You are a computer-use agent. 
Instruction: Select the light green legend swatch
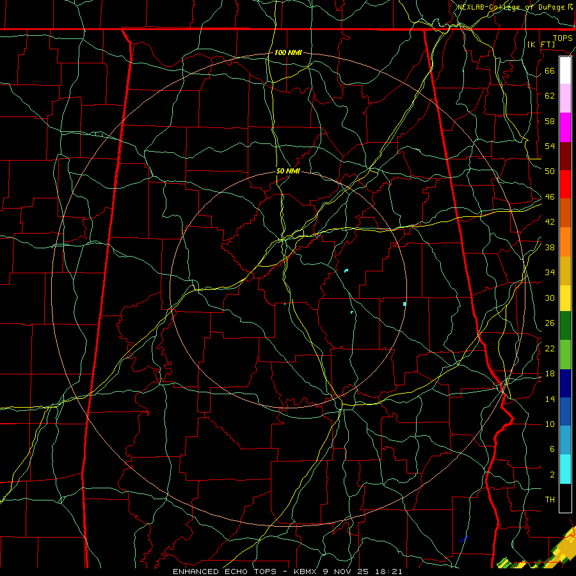pos(565,355)
